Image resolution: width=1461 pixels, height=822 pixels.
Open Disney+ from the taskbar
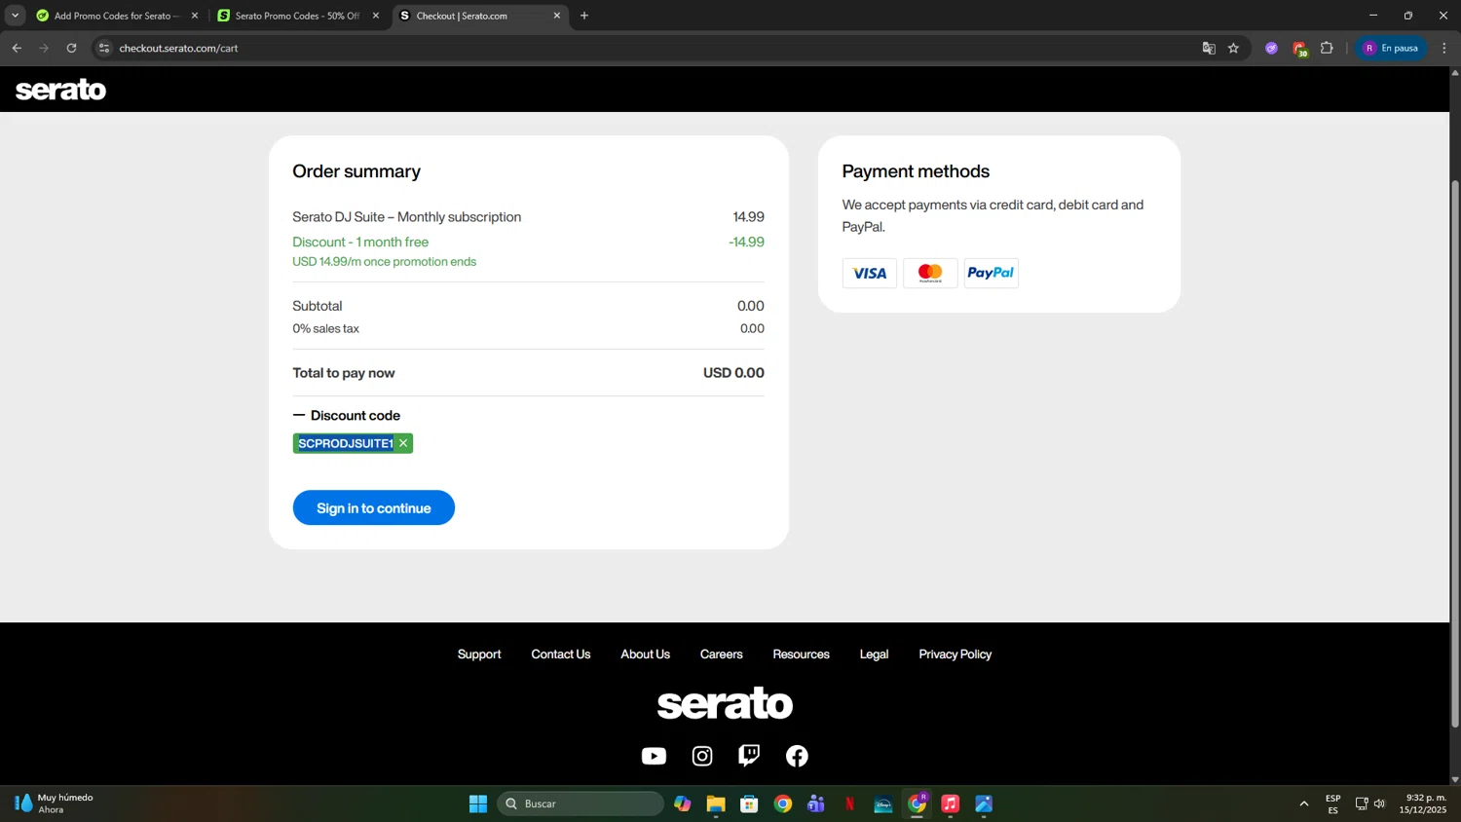point(883,803)
